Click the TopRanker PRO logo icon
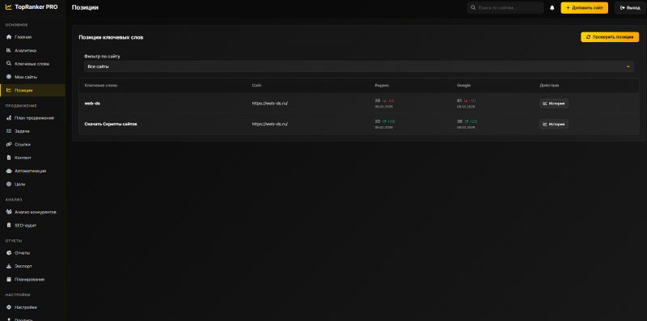Image resolution: width=647 pixels, height=321 pixels. point(9,7)
